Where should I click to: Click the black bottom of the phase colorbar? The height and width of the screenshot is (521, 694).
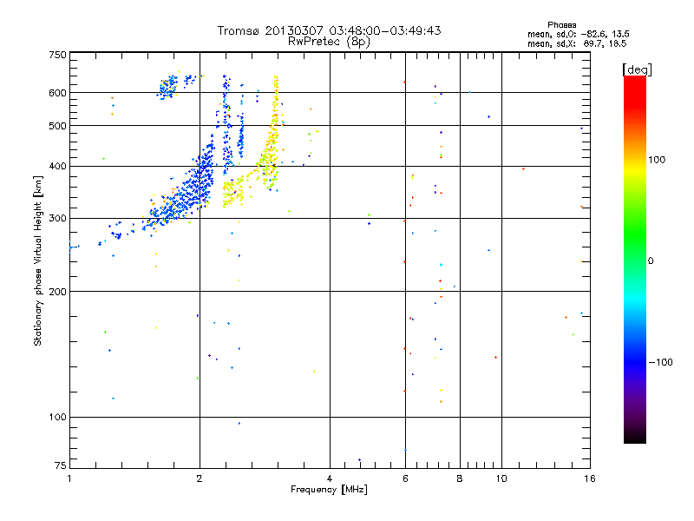[x=635, y=438]
